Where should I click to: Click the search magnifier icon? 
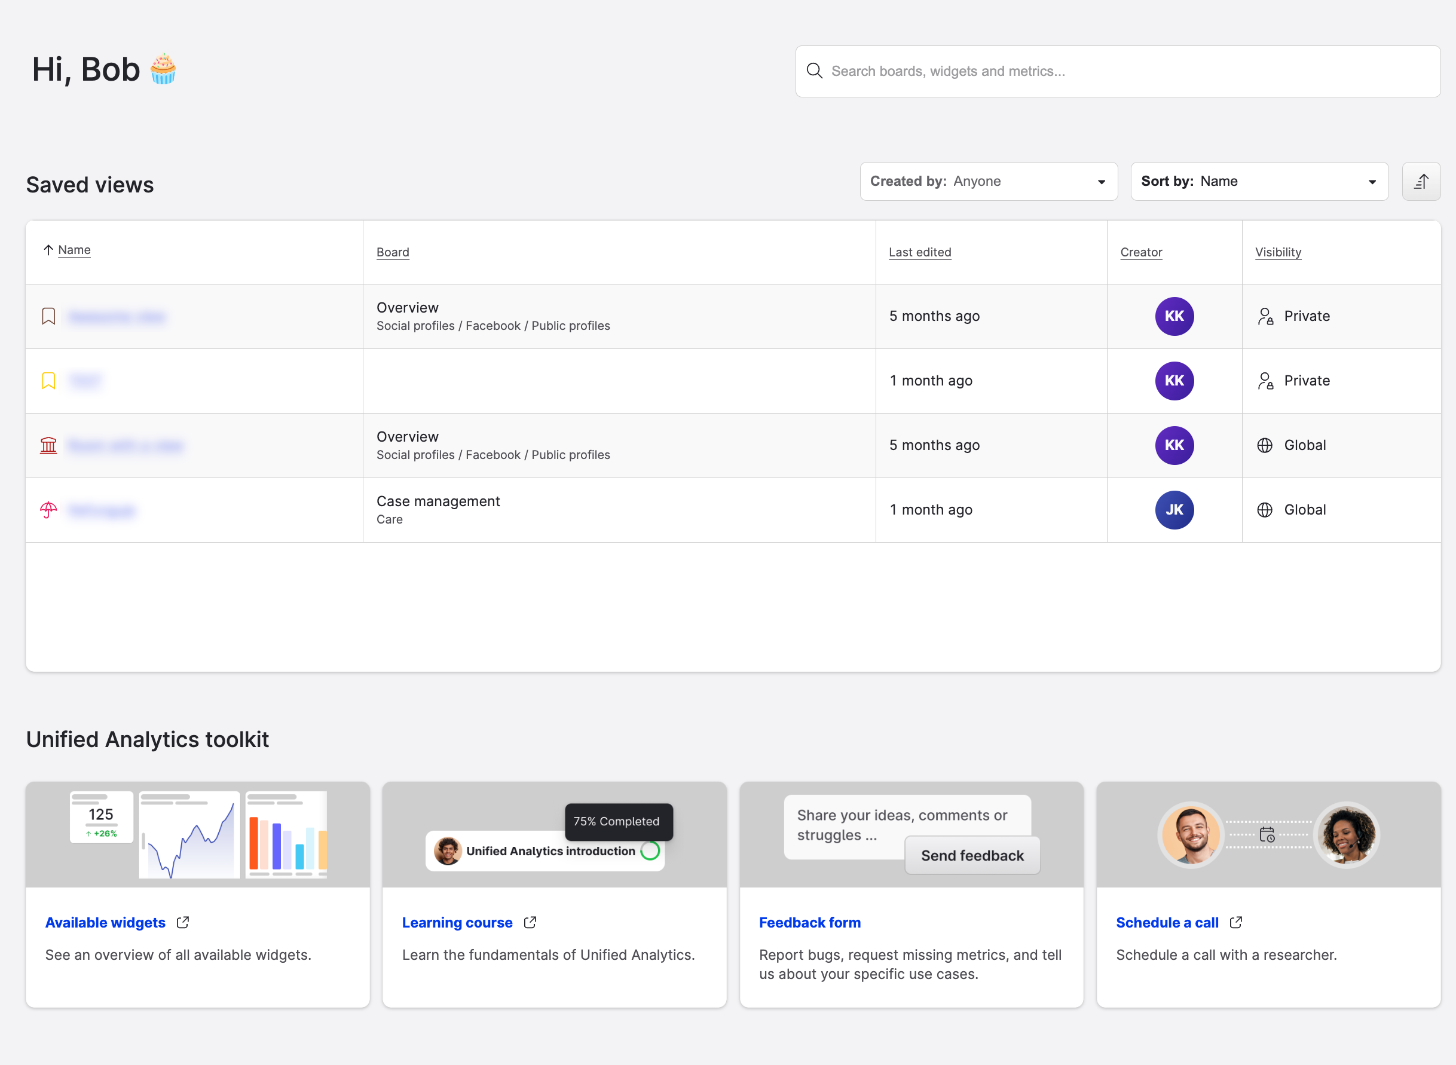(815, 71)
